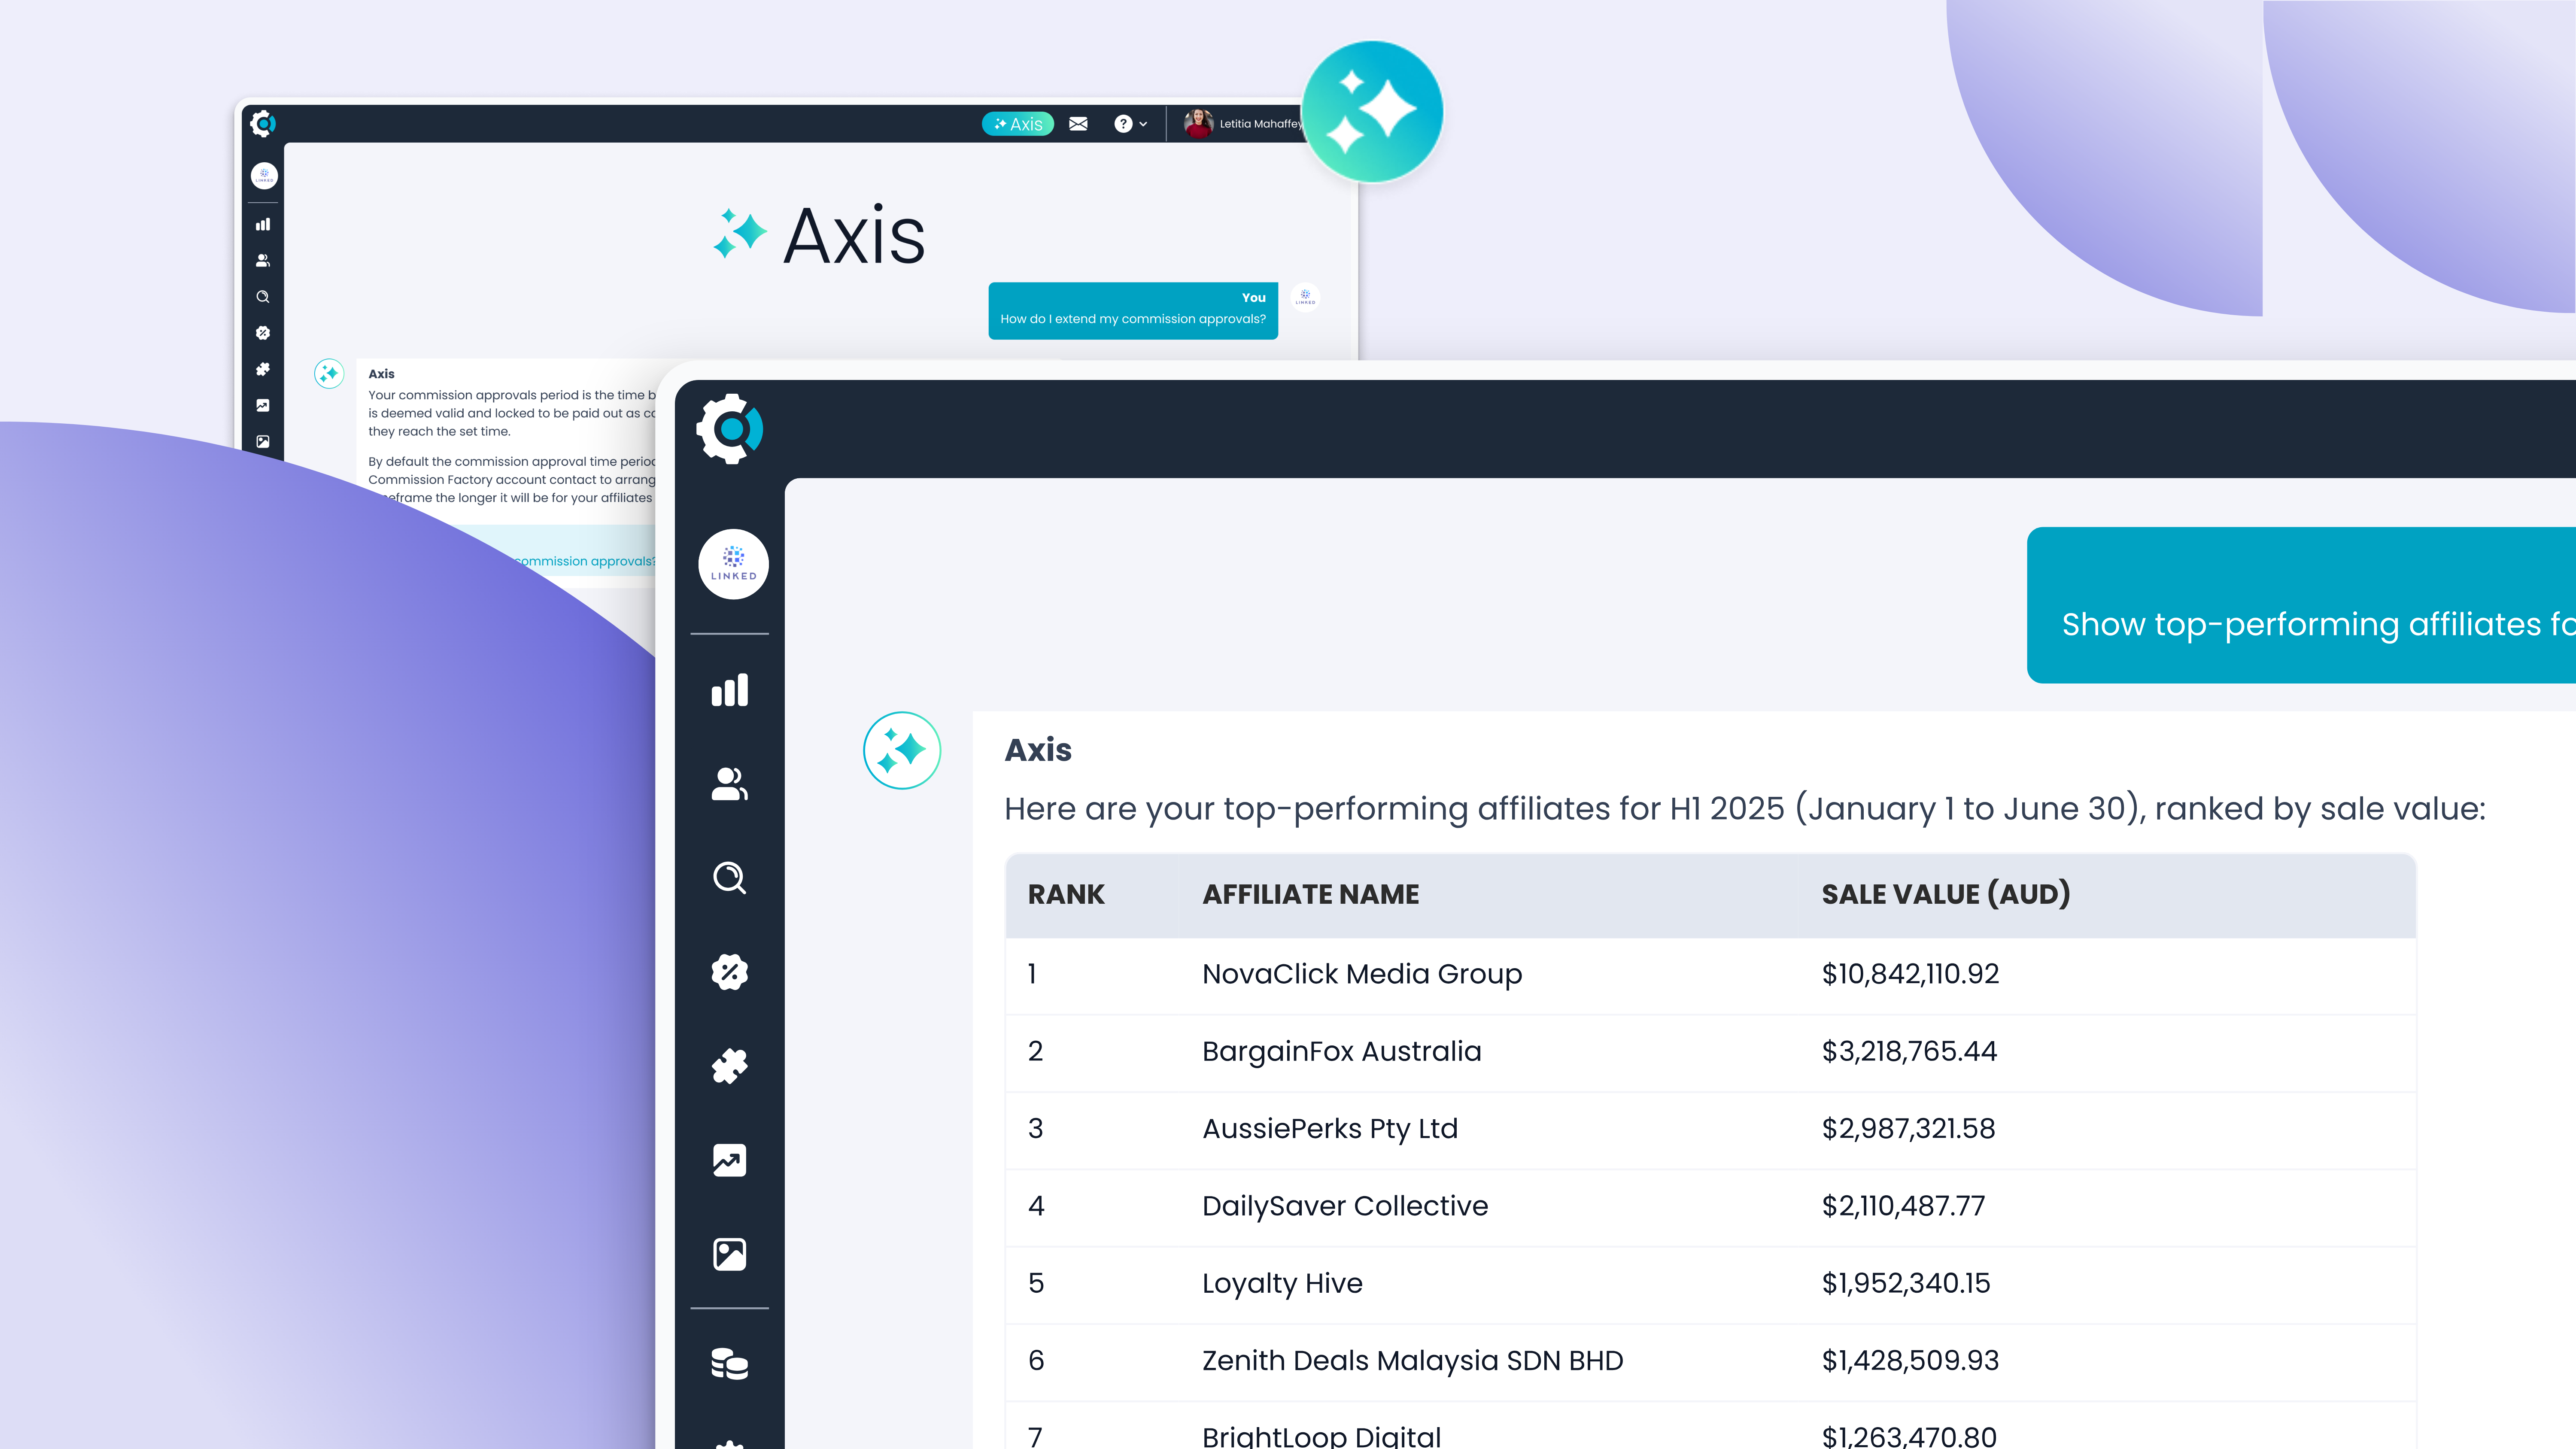The height and width of the screenshot is (1449, 2576).
Task: Open the envelope messages icon in back window
Action: tap(1078, 124)
